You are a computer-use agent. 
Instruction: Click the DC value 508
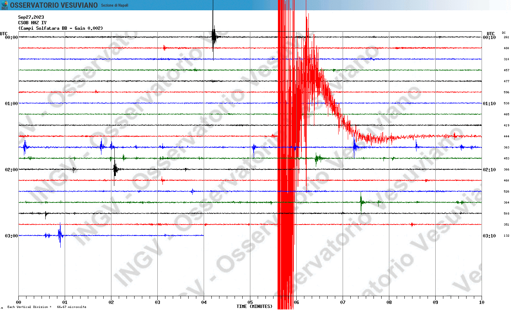506,214
